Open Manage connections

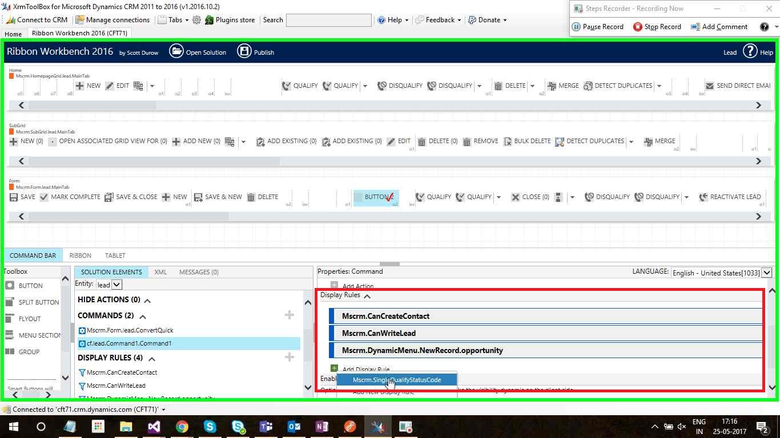(x=112, y=20)
